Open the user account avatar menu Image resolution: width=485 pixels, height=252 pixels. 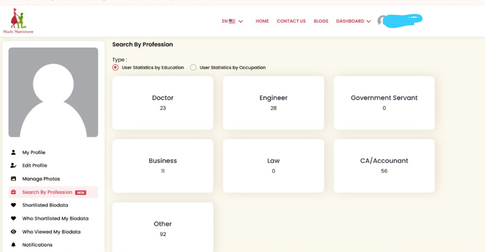coord(383,21)
